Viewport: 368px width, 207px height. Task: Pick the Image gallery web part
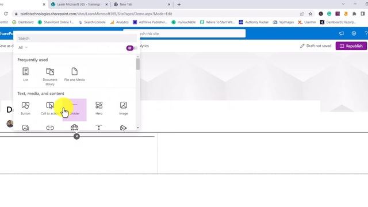(25, 128)
